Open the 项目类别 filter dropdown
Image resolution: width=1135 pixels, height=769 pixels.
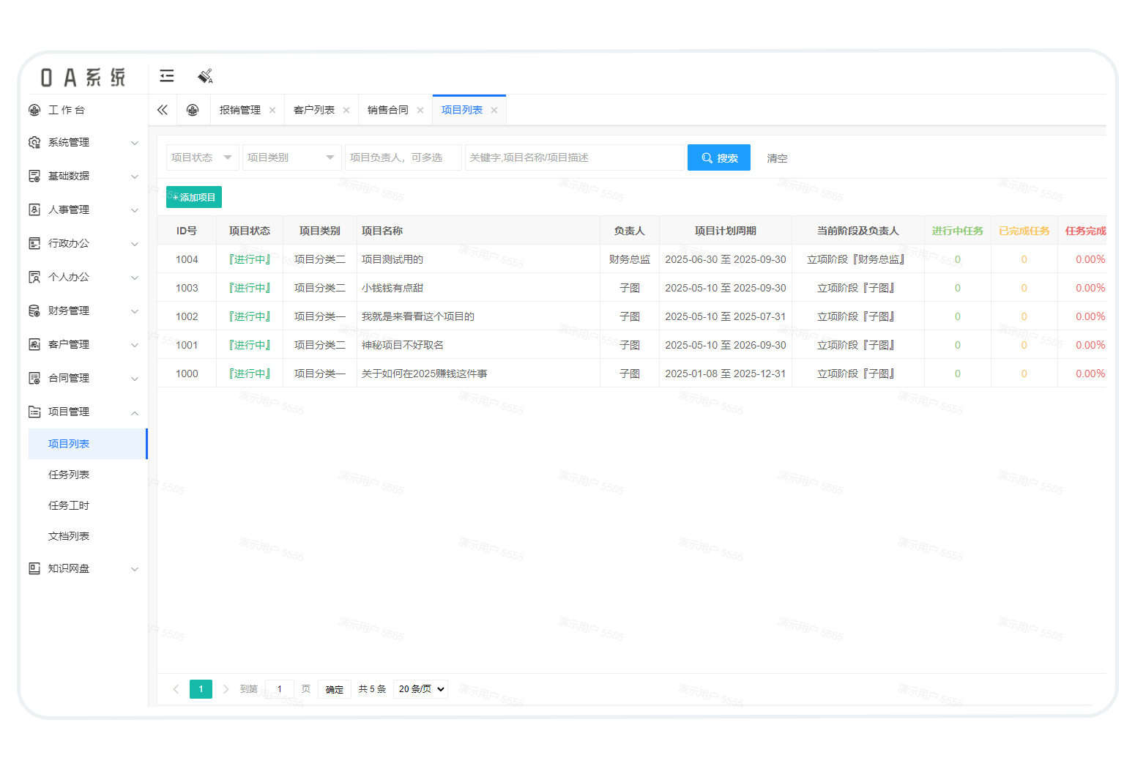(x=291, y=157)
